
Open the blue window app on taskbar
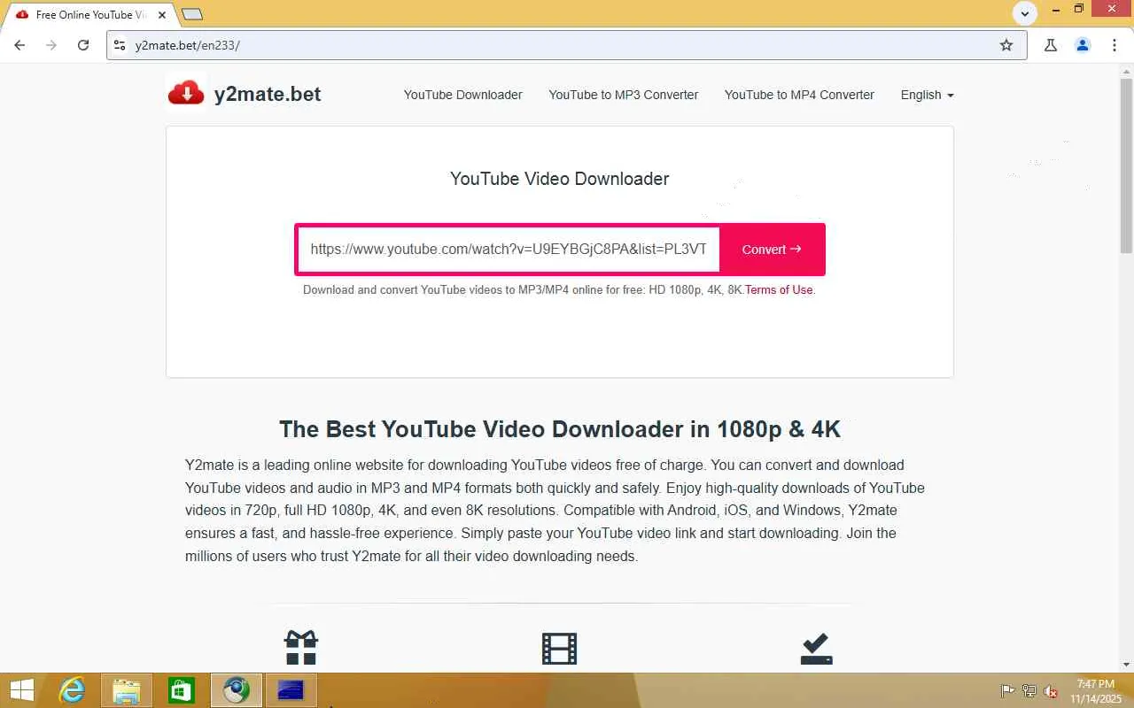click(x=291, y=690)
